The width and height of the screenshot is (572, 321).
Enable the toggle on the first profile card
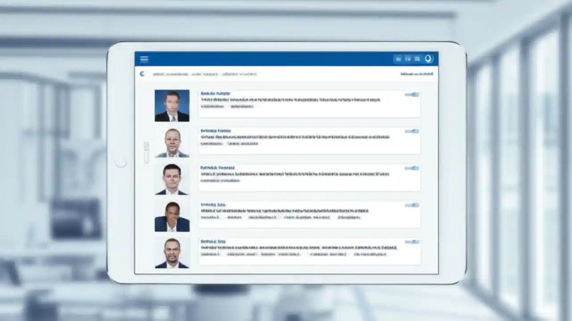[x=411, y=94]
